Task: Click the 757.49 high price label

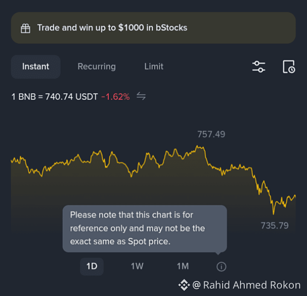Action: coord(211,134)
